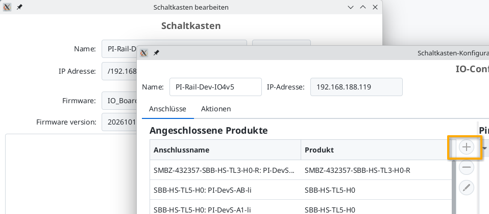The width and height of the screenshot is (489, 214).
Task: Open dropdown arrow right of the plus button
Action: [x=484, y=148]
